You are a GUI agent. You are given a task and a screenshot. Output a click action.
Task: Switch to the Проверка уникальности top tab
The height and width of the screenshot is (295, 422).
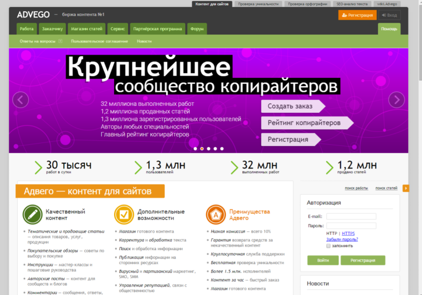pyautogui.click(x=258, y=4)
